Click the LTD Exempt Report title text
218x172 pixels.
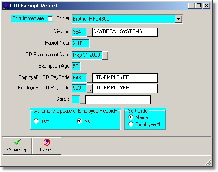pos(34,6)
